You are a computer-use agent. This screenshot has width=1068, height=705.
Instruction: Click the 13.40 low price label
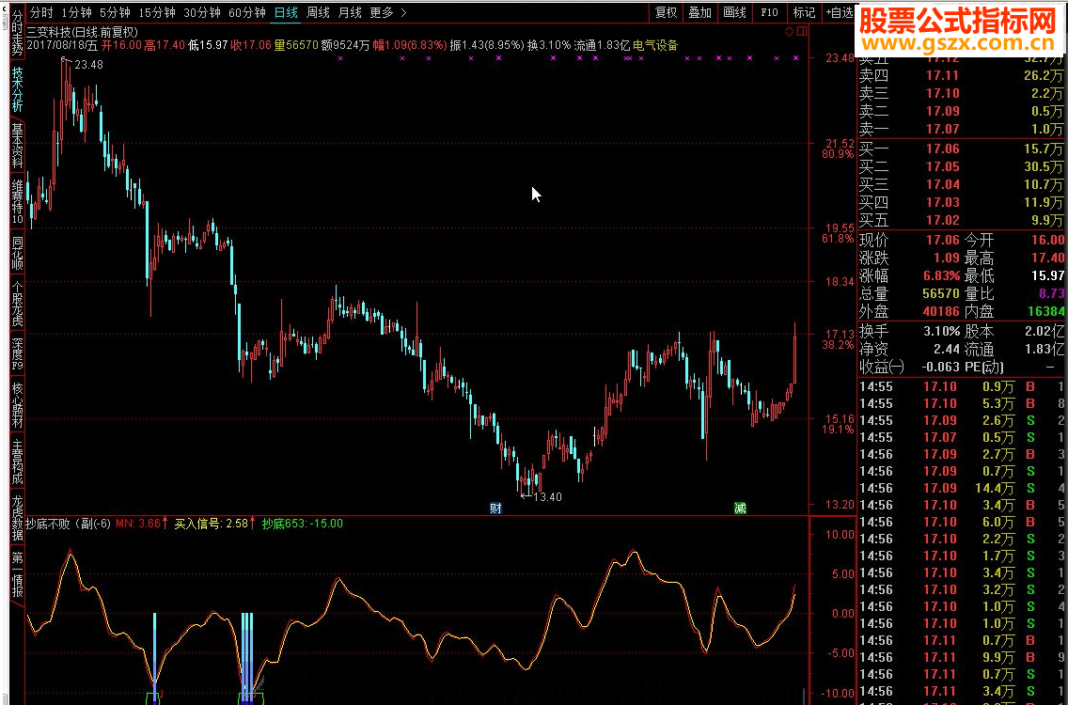[x=547, y=497]
